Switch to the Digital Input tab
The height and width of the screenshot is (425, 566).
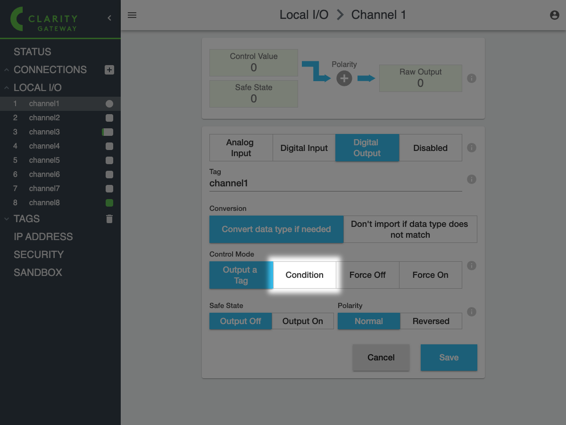pos(304,148)
